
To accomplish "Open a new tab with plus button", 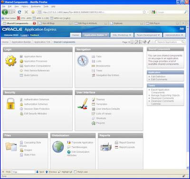I will click(x=183, y=23).
